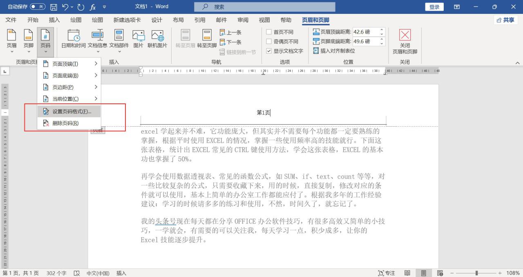
Task: Switch to print layout view icon
Action: click(424, 273)
